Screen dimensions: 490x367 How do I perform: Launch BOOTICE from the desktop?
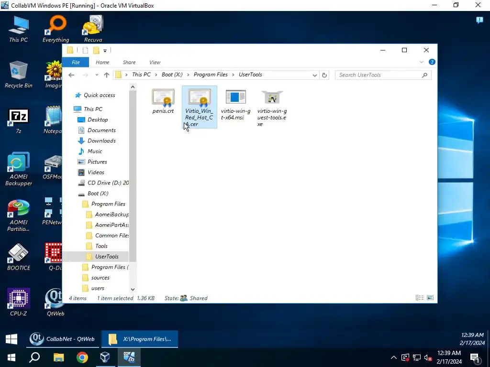[x=18, y=257]
